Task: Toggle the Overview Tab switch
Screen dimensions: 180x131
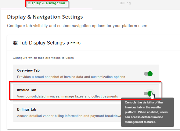Action: [x=148, y=74]
